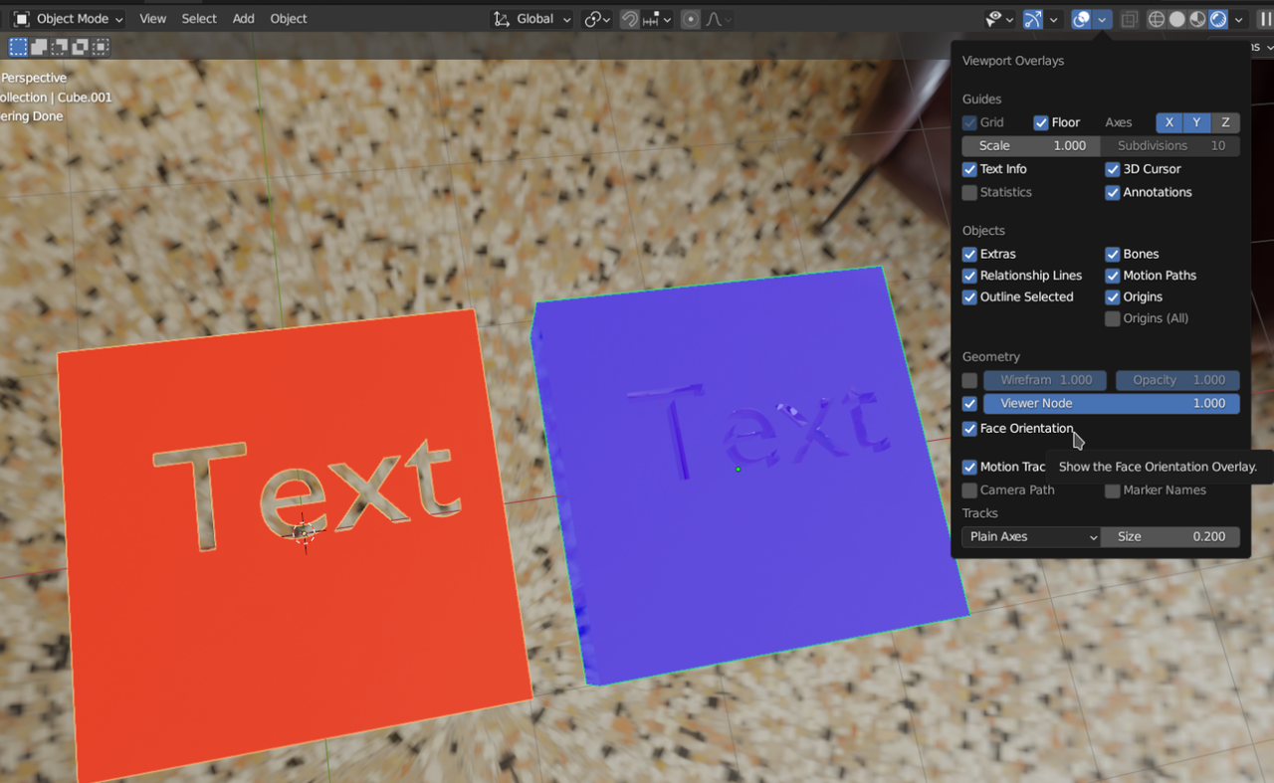Enable Wireframe viewport shading
1274x783 pixels.
(1156, 19)
